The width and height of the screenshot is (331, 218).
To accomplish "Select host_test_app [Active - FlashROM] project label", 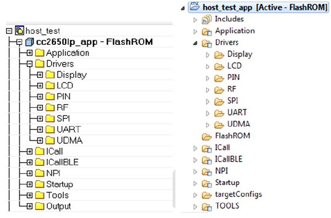I will tap(265, 8).
